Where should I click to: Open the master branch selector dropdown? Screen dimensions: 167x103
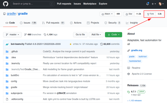pyautogui.click(x=12, y=35)
